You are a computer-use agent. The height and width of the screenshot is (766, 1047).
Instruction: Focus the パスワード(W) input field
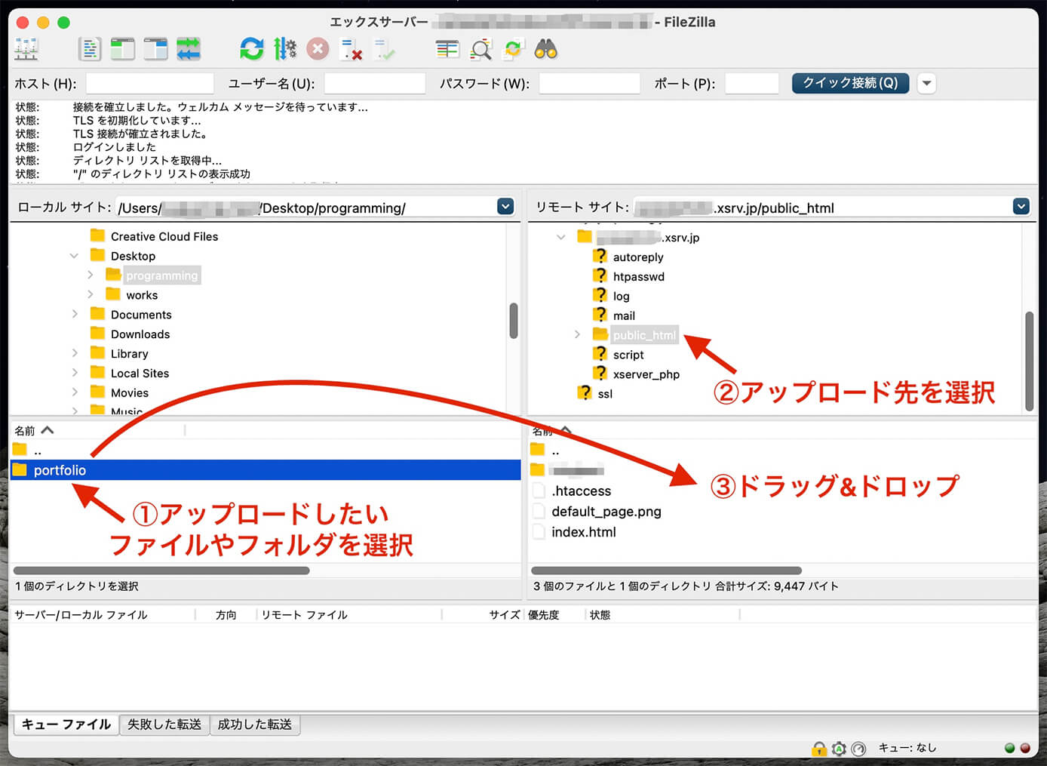[590, 83]
